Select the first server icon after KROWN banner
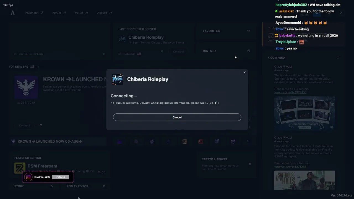The width and height of the screenshot is (354, 199). coord(119,142)
